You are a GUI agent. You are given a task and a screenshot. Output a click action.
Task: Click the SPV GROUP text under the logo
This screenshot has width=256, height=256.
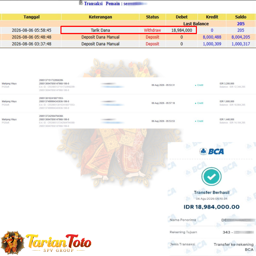click(x=58, y=250)
